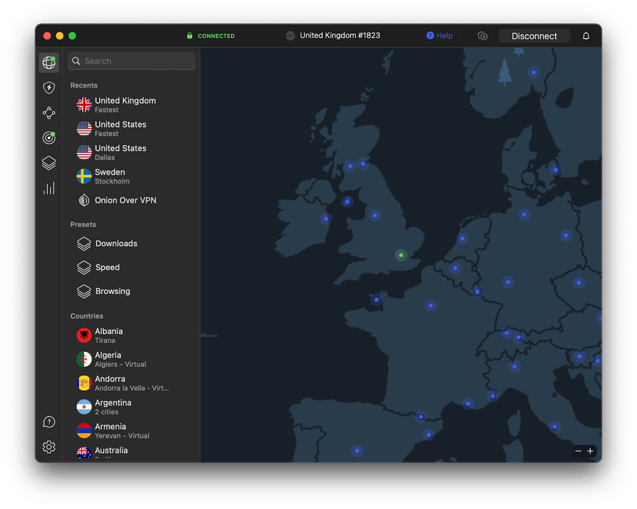
Task: Select United States Fastest recent
Action: 132,129
